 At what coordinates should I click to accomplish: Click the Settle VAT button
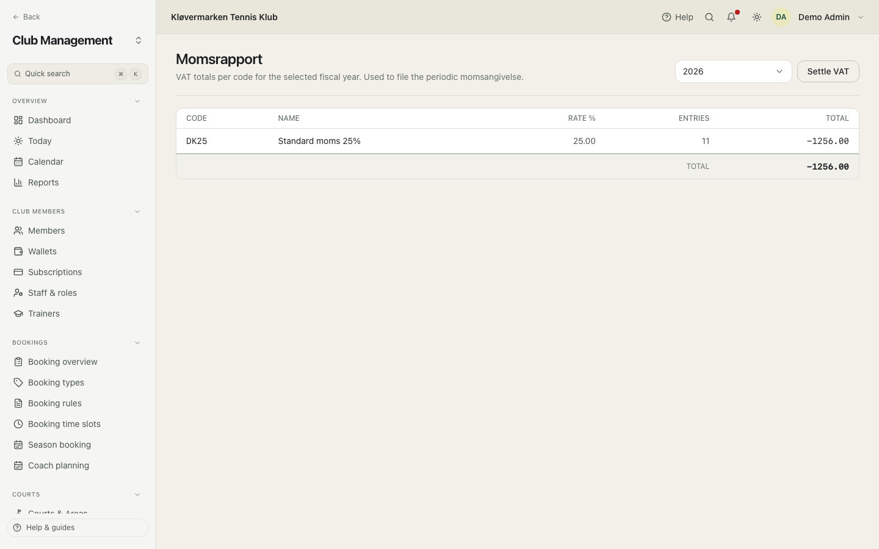828,71
